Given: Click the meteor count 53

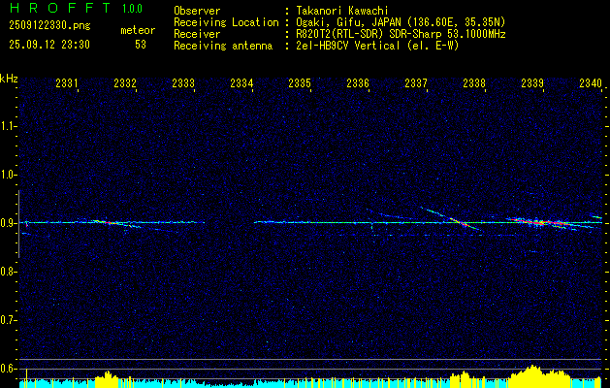Looking at the screenshot, I should [141, 45].
